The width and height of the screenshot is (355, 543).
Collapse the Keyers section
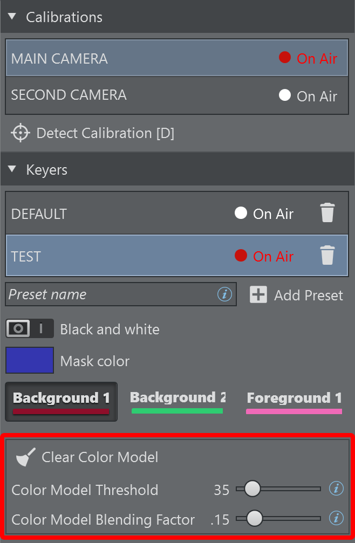[12, 170]
